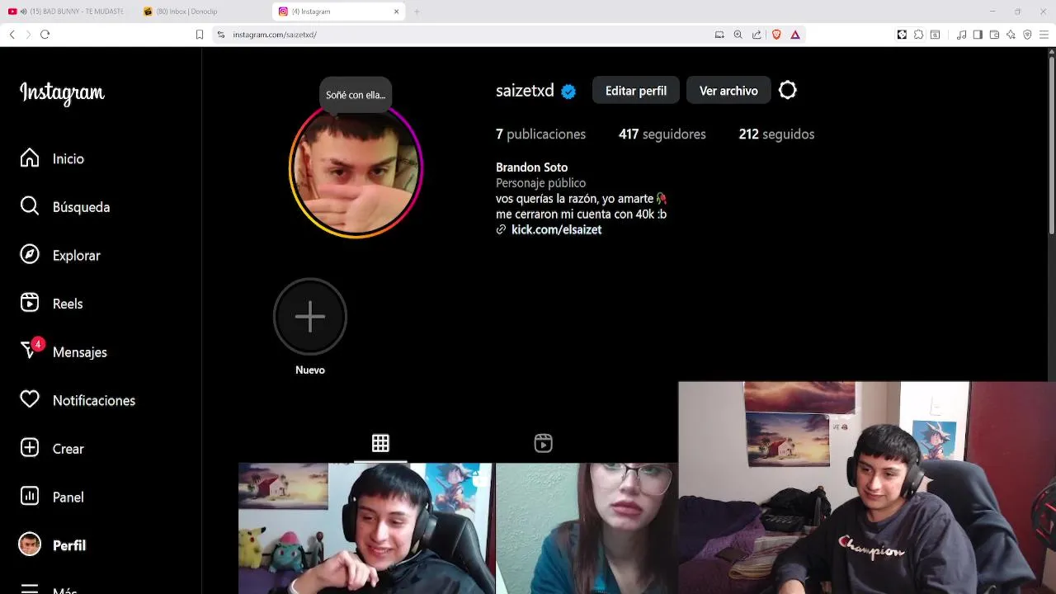
Task: Reload the current page
Action: click(45, 35)
